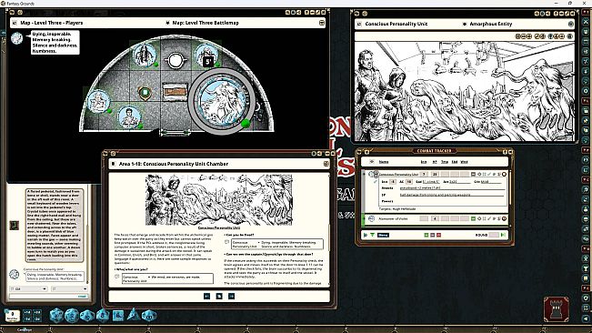The width and height of the screenshot is (592, 333).
Task: Open Amorphous Entity linked record
Action: point(490,24)
